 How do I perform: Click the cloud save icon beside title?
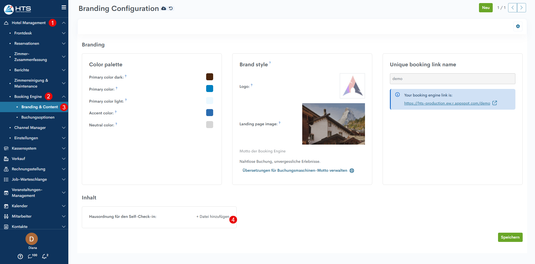pos(164,9)
